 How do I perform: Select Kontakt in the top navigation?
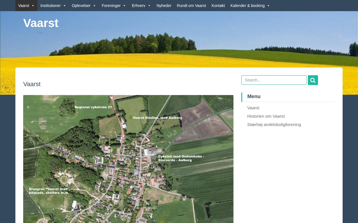point(218,6)
